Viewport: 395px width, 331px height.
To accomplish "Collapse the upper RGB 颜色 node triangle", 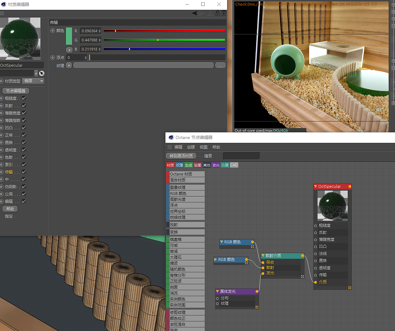I will (x=222, y=242).
